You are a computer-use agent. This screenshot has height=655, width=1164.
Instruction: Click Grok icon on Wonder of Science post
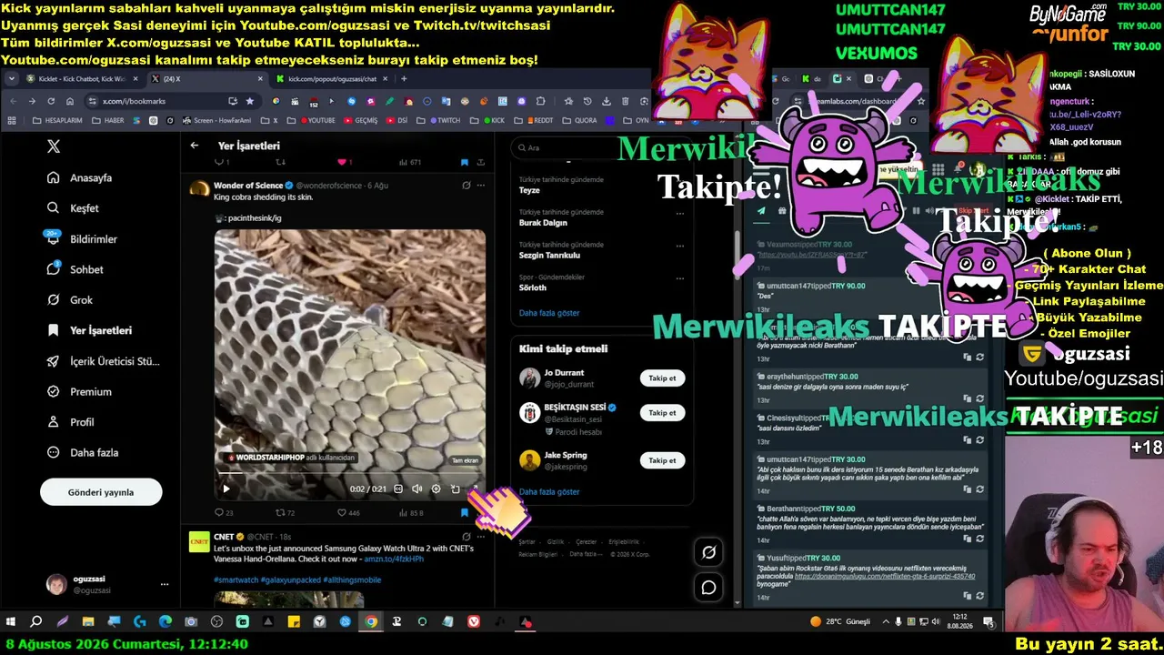point(467,186)
